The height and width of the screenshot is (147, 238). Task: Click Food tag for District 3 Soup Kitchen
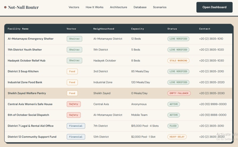72,72
